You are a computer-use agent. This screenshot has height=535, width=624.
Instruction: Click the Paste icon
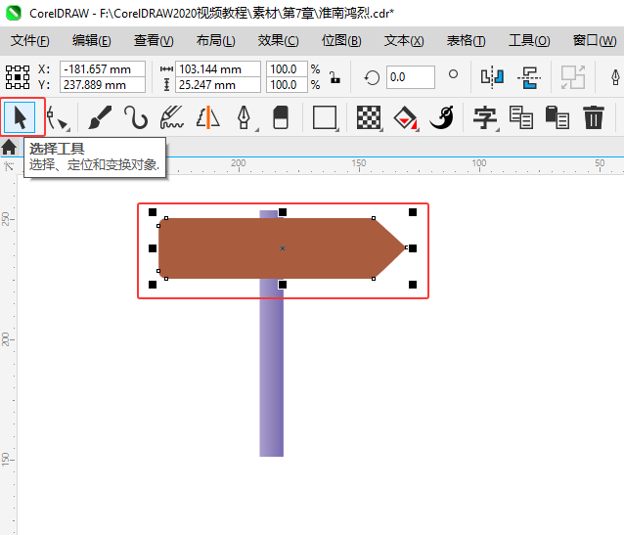tap(557, 117)
